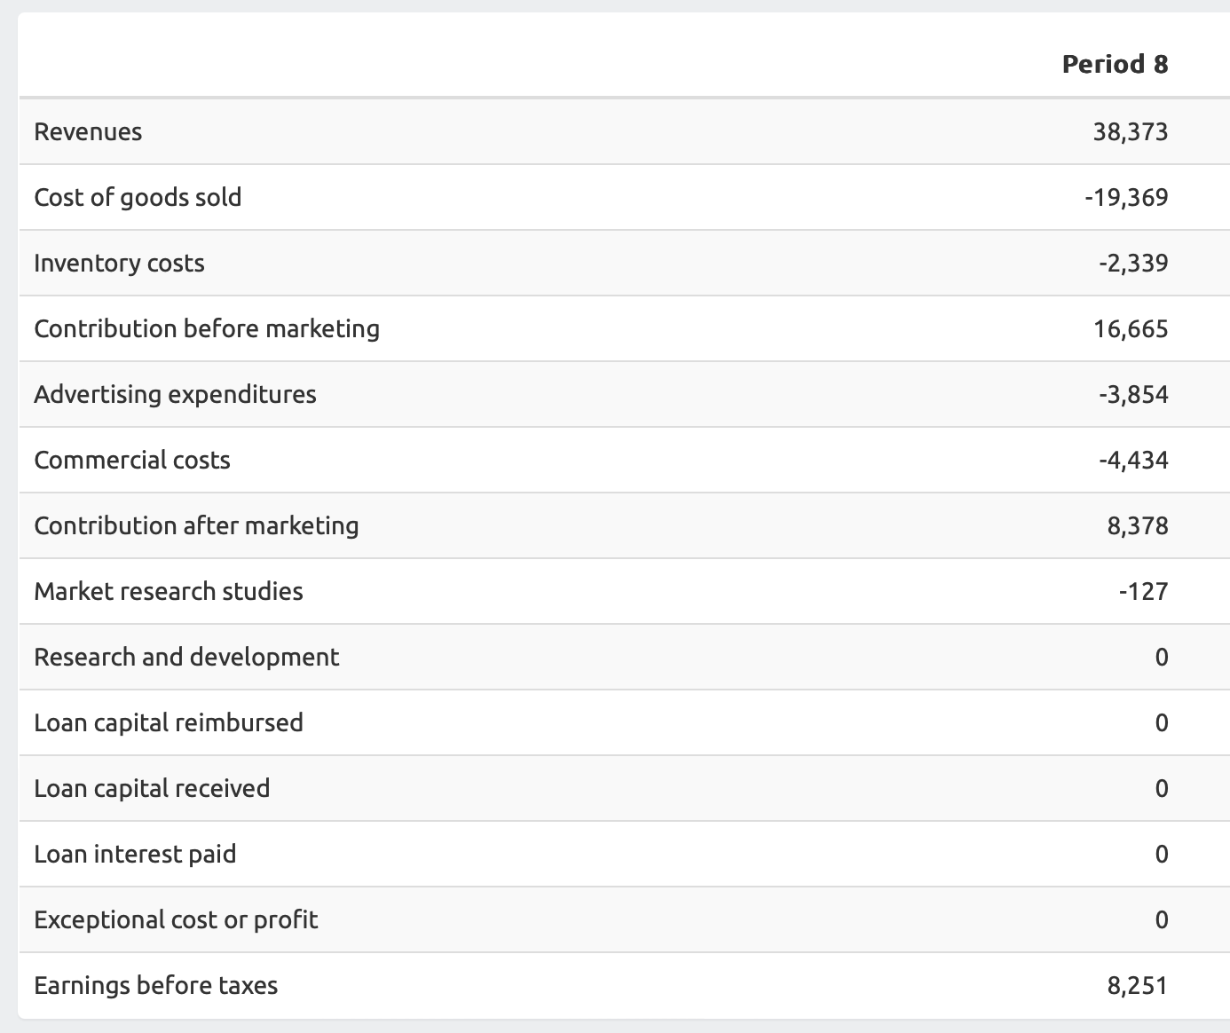This screenshot has width=1230, height=1033.
Task: Click the 16,665 contribution value
Action: tap(1131, 328)
